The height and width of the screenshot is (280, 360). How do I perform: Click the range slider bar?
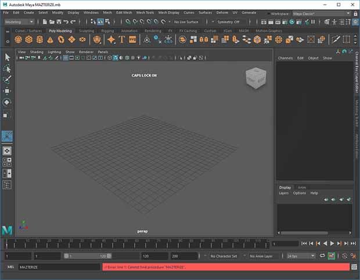click(88, 256)
